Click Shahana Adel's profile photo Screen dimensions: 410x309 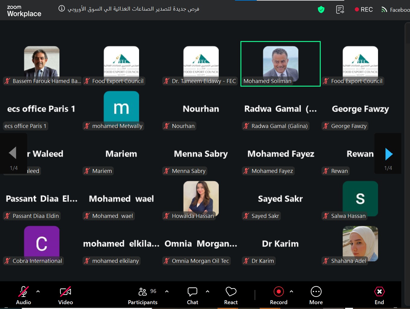[360, 243]
